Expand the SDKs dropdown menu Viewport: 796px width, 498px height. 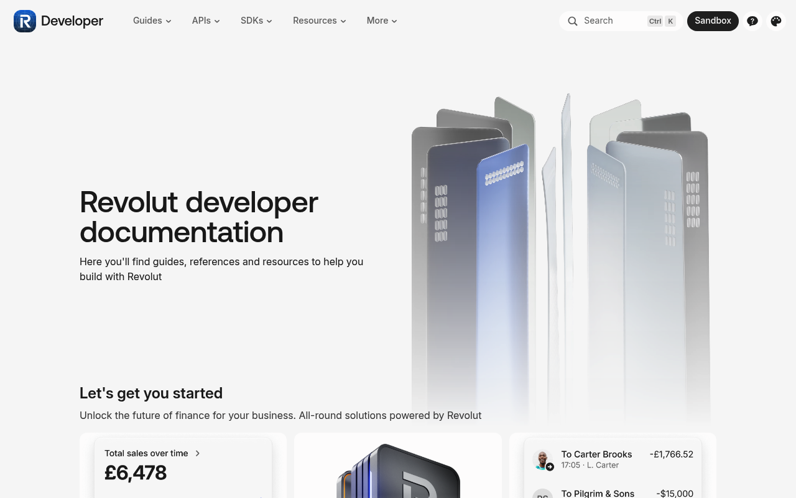[256, 21]
